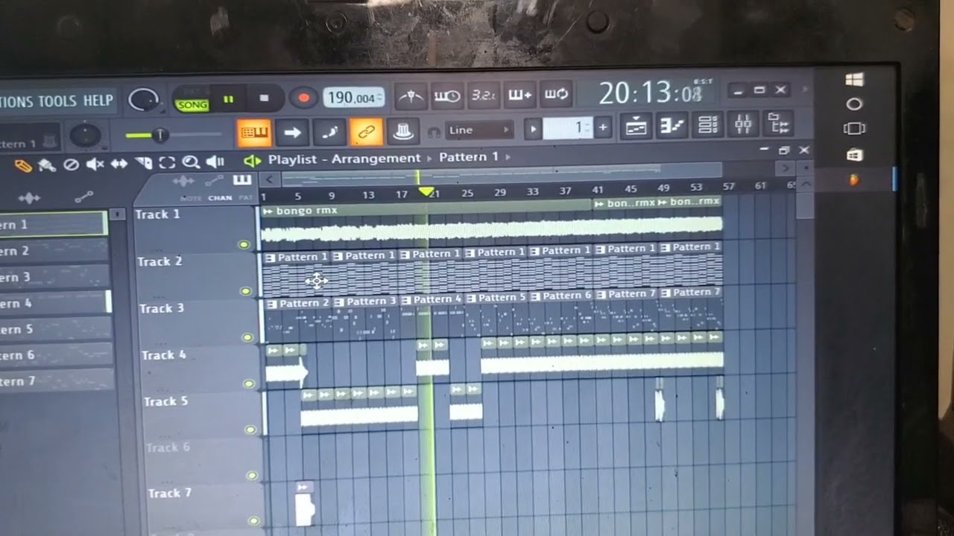Mute Track 1 with its green light
This screenshot has height=536, width=954.
[243, 244]
